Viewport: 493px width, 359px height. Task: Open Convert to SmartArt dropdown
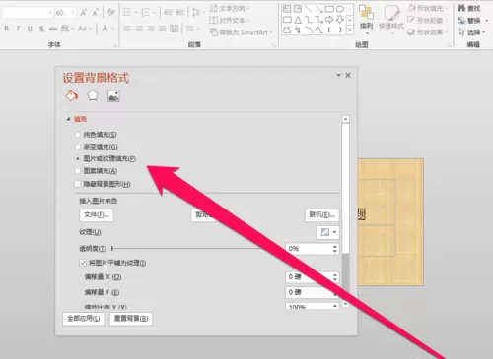tap(241, 32)
